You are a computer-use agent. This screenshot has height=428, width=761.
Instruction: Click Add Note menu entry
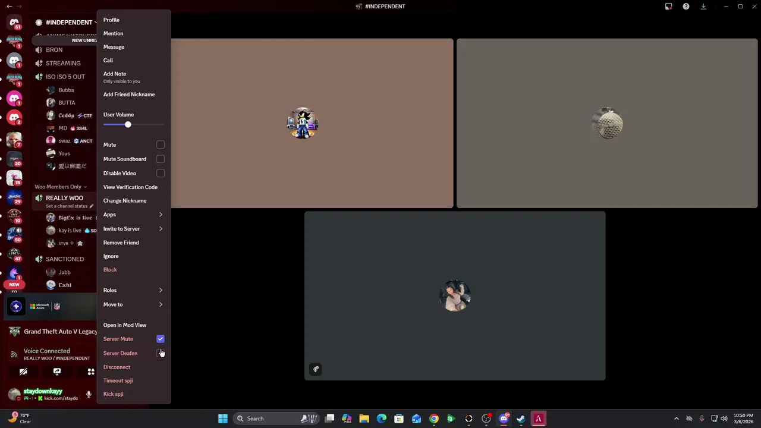coord(134,77)
